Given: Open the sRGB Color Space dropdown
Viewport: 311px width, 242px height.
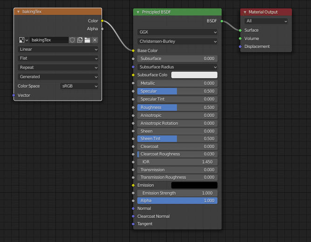Looking at the screenshot, I should click(79, 86).
